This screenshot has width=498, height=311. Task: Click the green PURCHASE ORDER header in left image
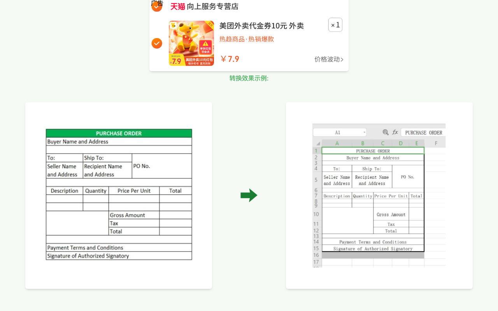point(119,133)
